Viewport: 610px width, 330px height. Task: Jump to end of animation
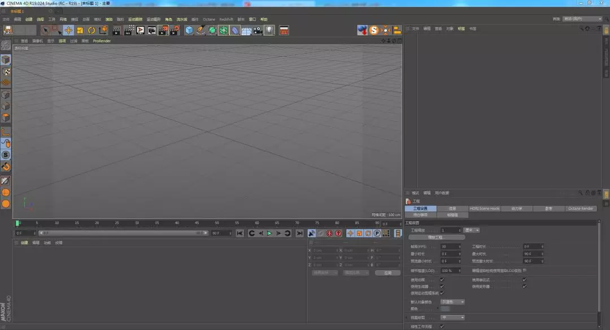pyautogui.click(x=299, y=233)
